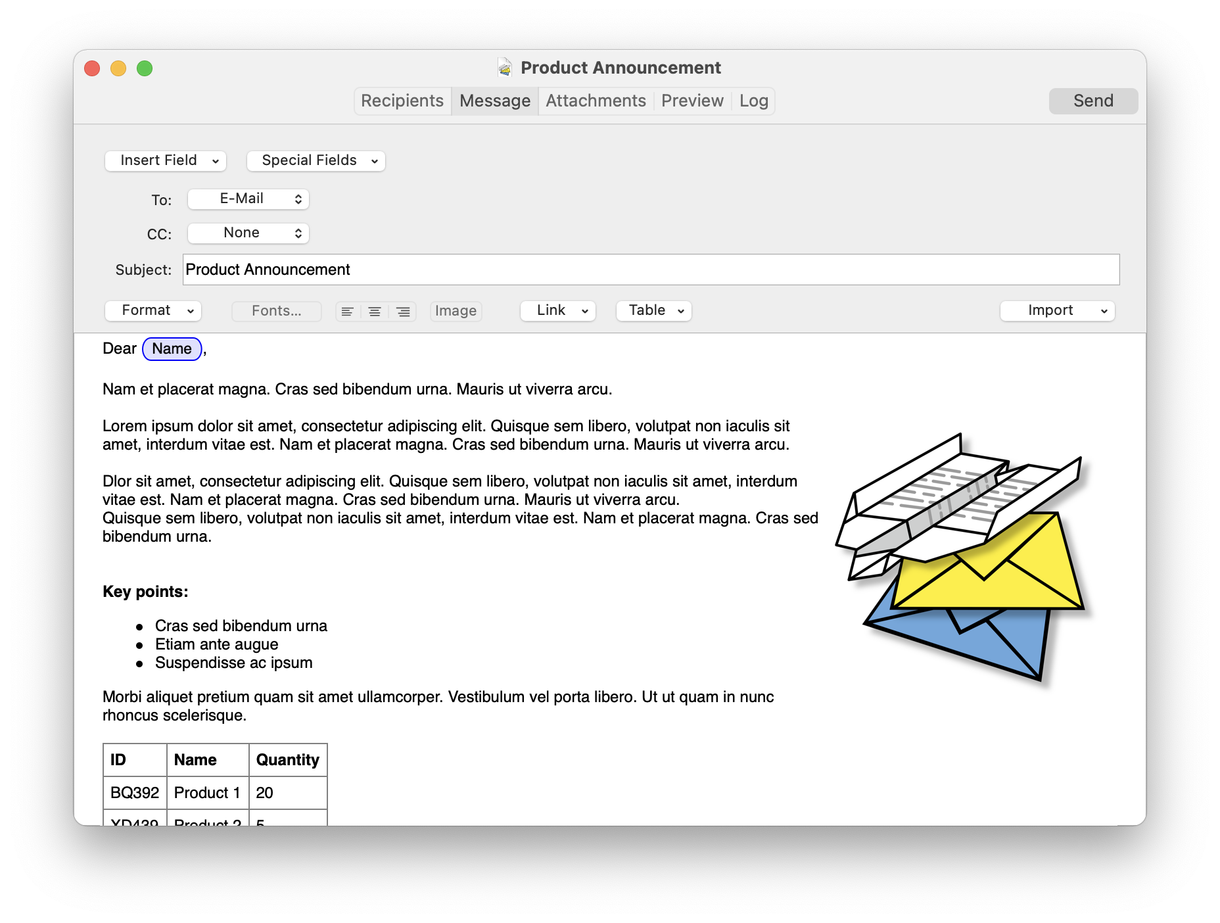Image resolution: width=1220 pixels, height=923 pixels.
Task: Click inside the Subject text field
Action: coord(651,270)
